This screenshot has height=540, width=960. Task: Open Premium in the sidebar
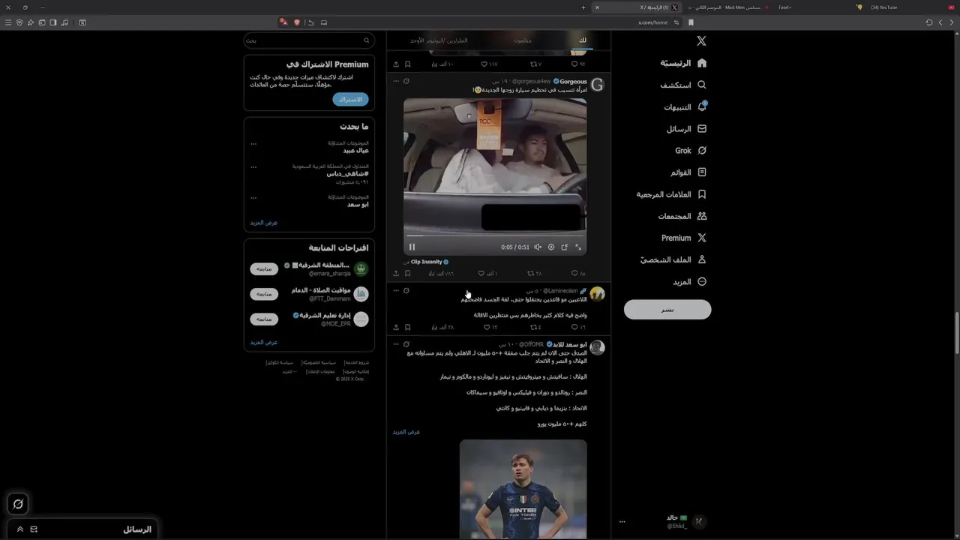coord(684,238)
